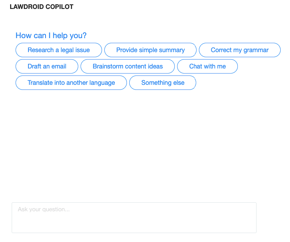Open Brainstorm content ideas
290x242 pixels.
128,66
